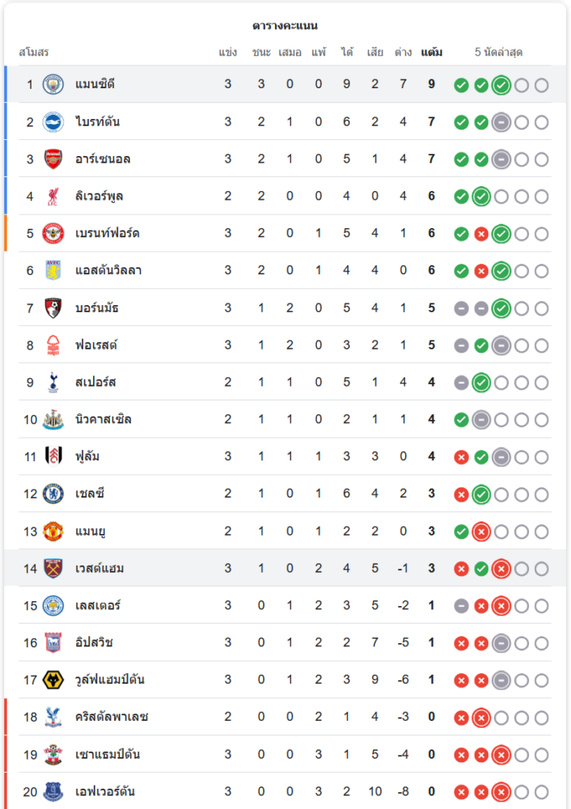The width and height of the screenshot is (571, 809).
Task: Click the ตารางคะแนน table title
Action: pyautogui.click(x=285, y=26)
